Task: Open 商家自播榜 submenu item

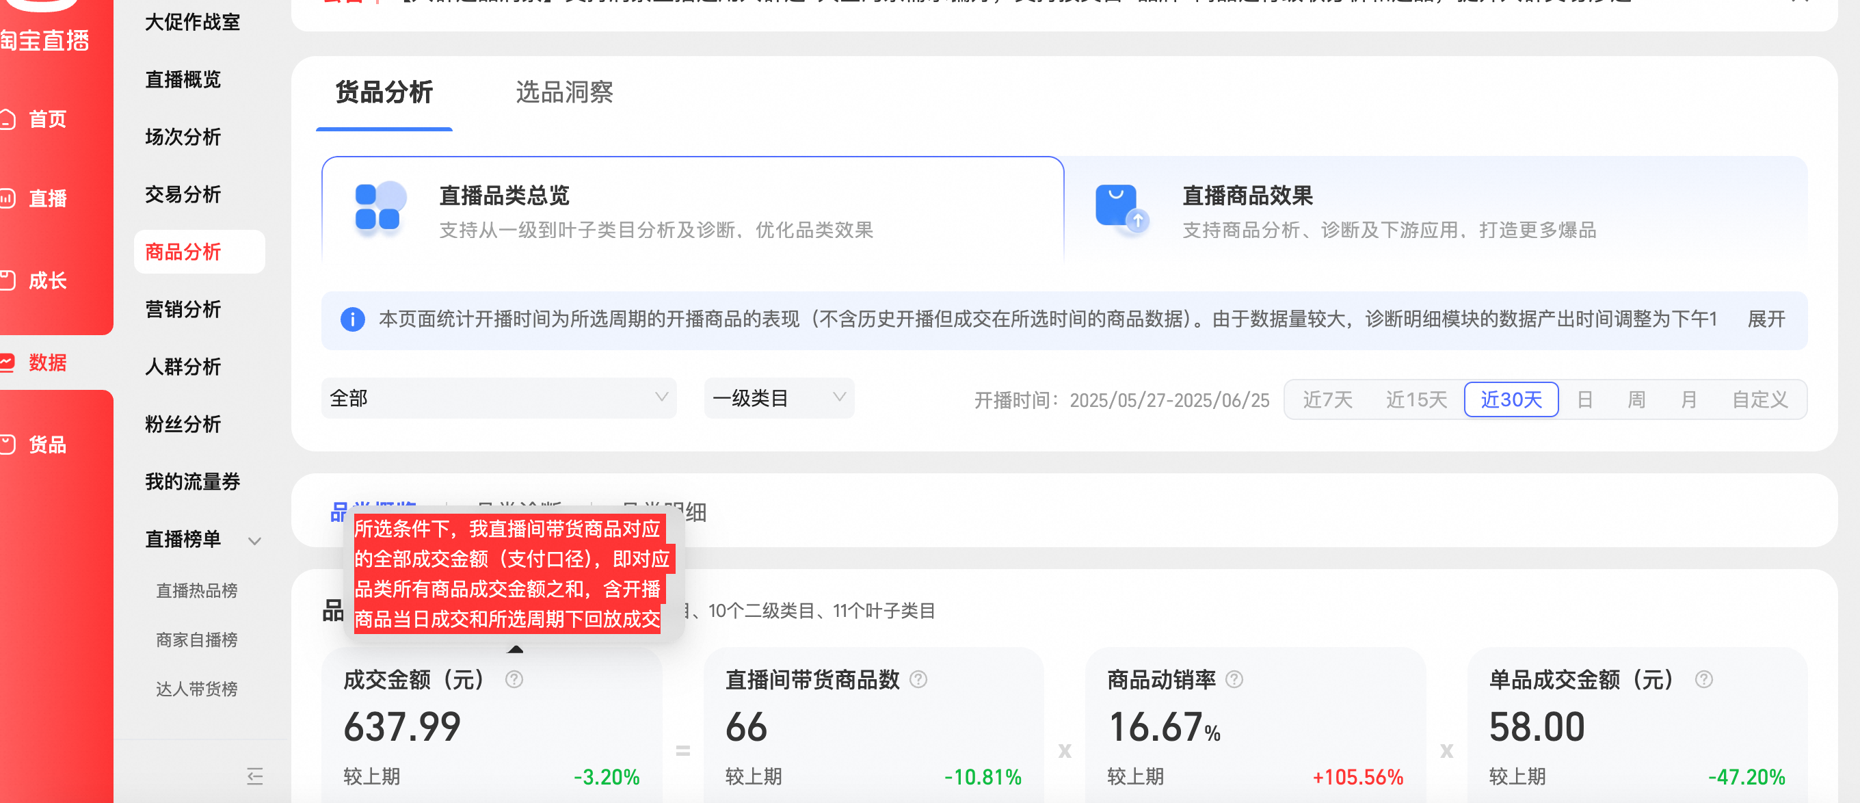Action: click(196, 640)
